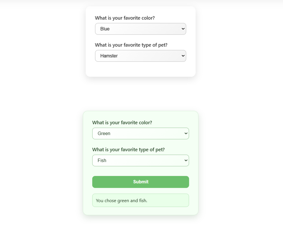Click the favorite pet label in the white form
Screen dimensions: 283x226
click(131, 45)
